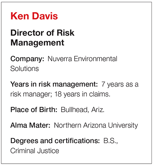Click the B.S., text
The width and height of the screenshot is (153, 166).
111,141
